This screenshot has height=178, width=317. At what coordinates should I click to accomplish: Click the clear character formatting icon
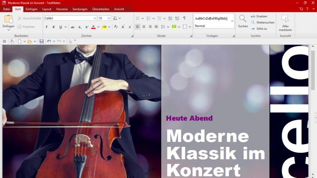pyautogui.click(x=116, y=27)
